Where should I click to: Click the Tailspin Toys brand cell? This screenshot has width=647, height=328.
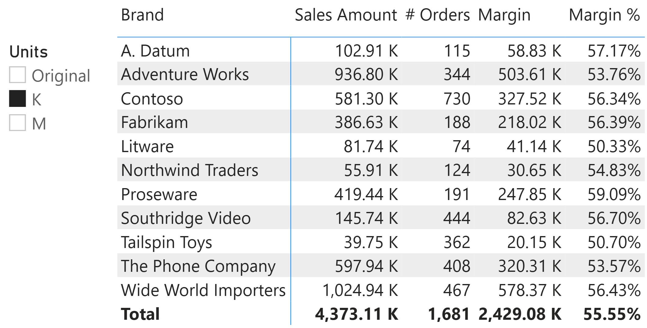tap(166, 242)
